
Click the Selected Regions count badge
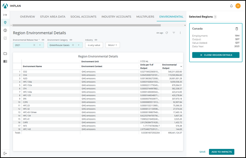215,17
